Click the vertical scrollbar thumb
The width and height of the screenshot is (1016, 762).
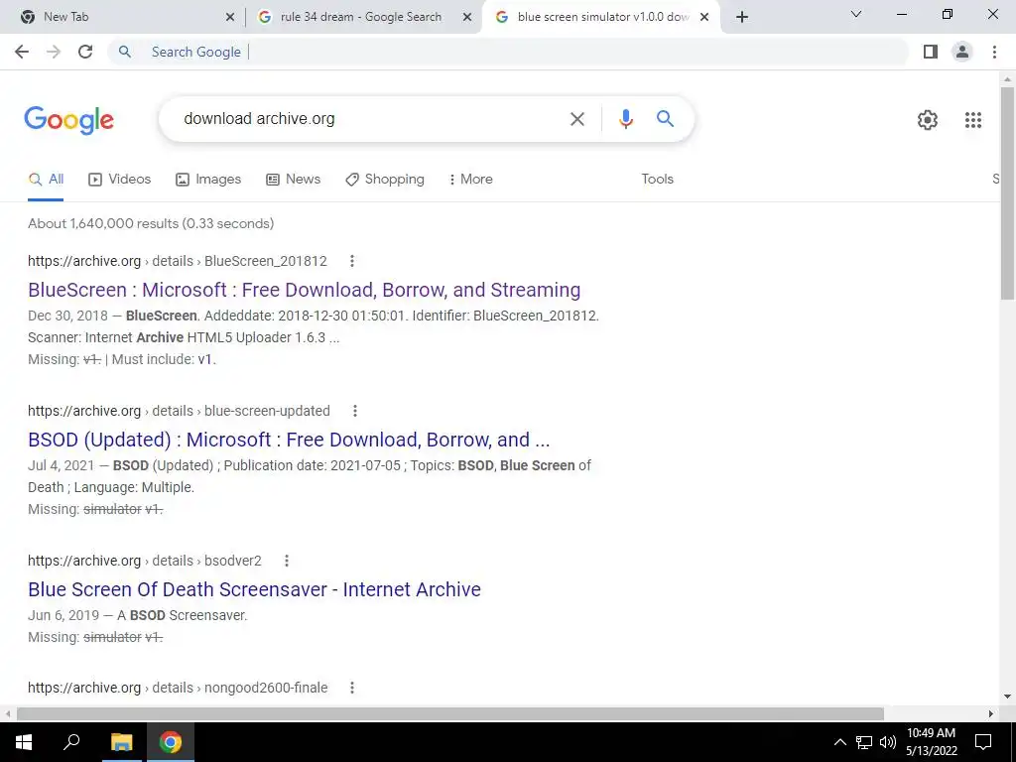point(1007,191)
